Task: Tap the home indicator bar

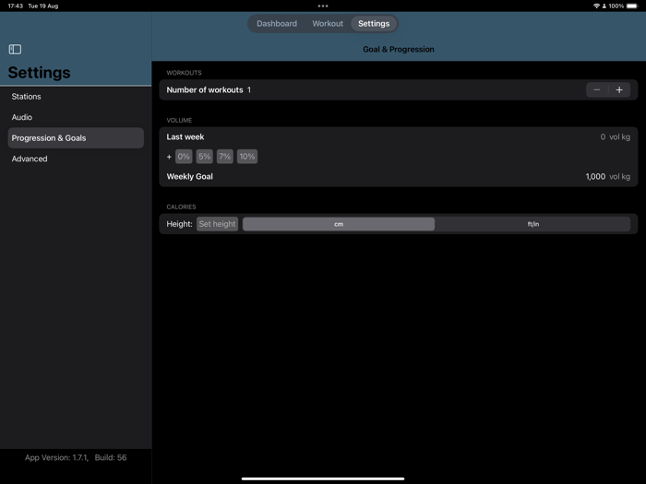Action: (323, 478)
